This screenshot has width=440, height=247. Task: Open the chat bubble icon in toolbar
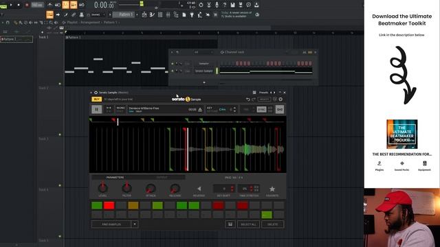point(249,5)
